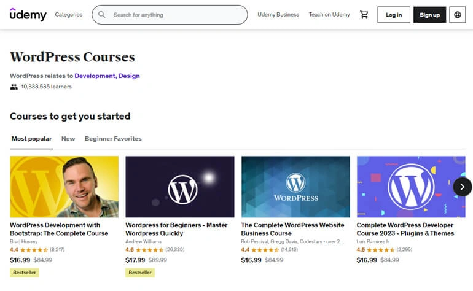
Task: Focus the Search for anything field
Action: 170,15
